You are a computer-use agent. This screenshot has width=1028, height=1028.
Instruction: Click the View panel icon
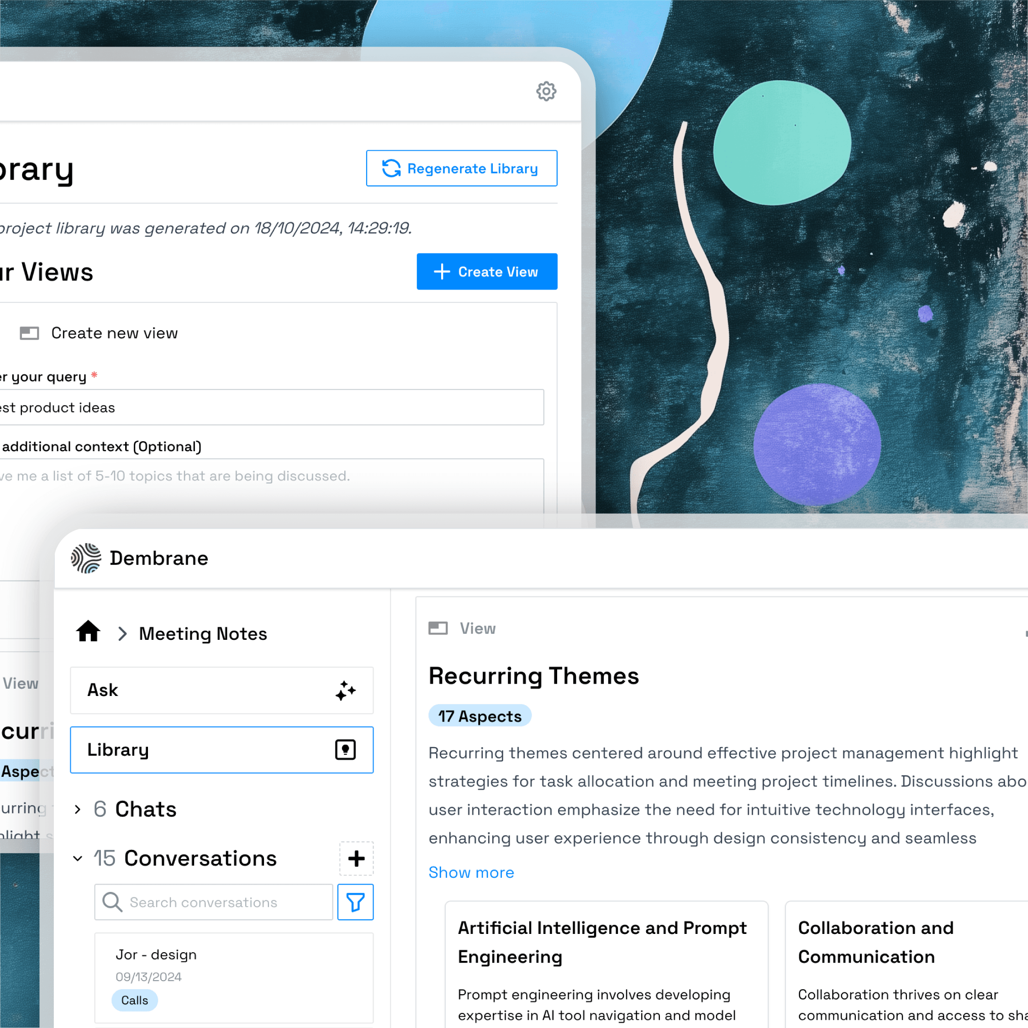(x=438, y=628)
